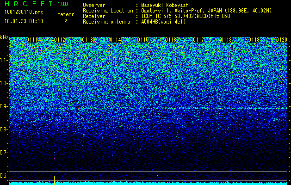Select the filename 1001230110.png

(24, 12)
